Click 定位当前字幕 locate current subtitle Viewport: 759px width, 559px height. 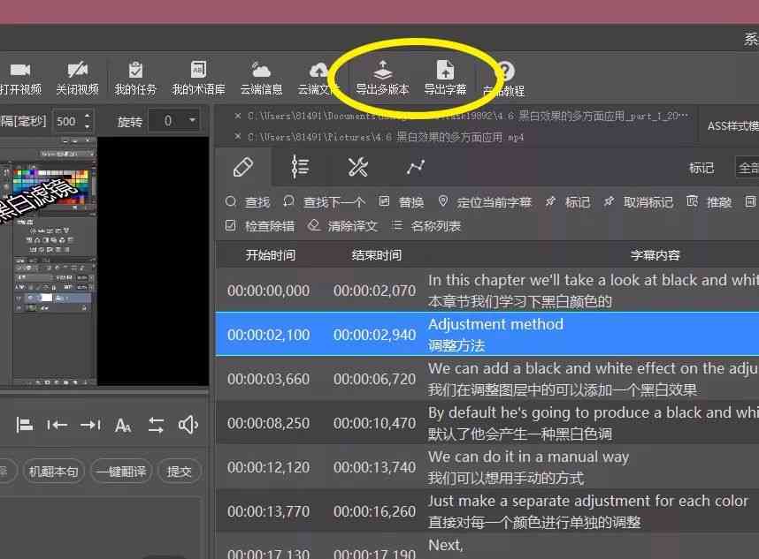point(485,202)
